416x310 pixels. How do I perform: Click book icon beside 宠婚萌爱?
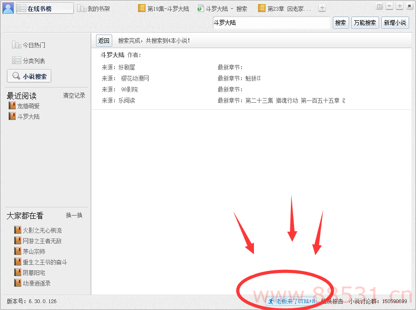click(x=12, y=105)
